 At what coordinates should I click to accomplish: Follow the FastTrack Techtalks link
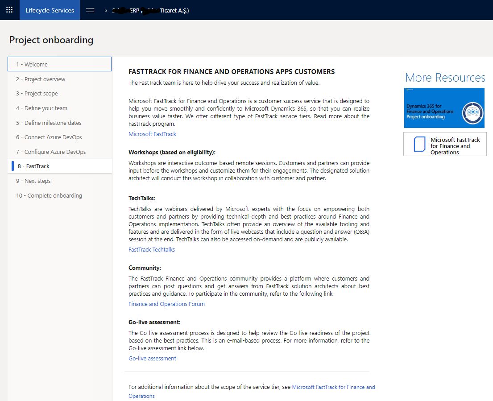coord(152,249)
